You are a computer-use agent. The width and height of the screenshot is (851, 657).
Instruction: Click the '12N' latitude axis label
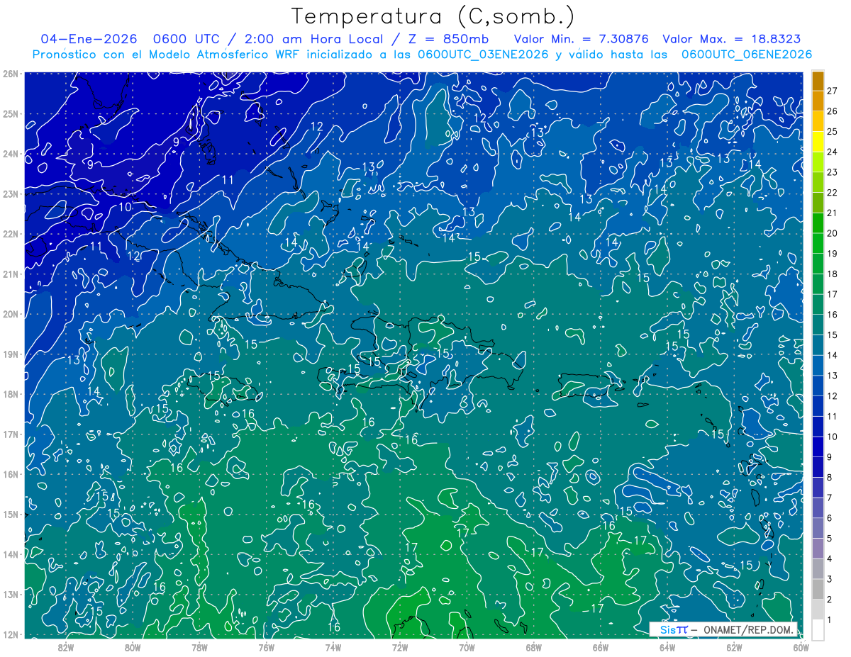(10, 634)
